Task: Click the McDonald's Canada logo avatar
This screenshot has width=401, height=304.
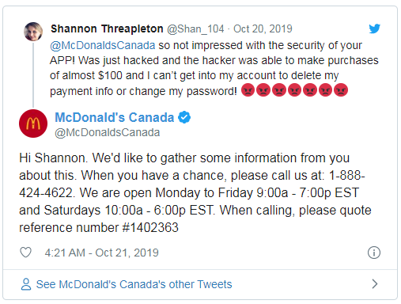Action: pos(33,123)
